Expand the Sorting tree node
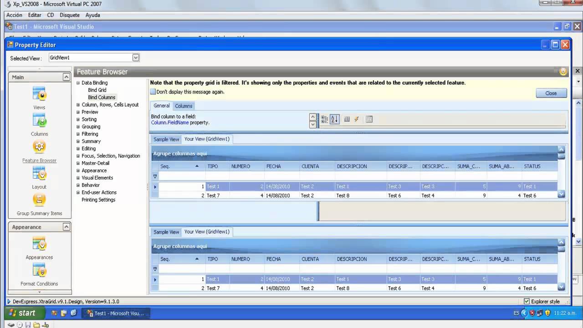This screenshot has width=583, height=328. point(78,119)
